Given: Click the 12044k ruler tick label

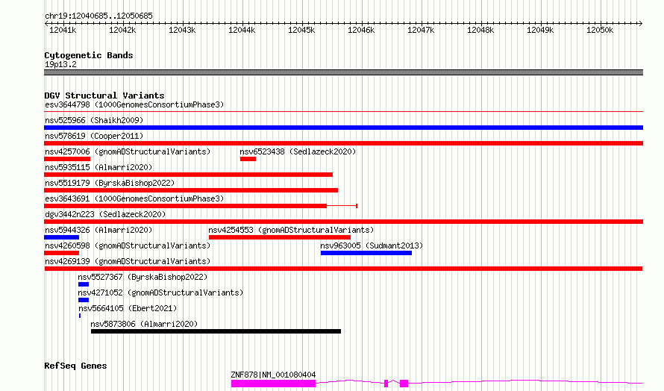Looking at the screenshot, I should pyautogui.click(x=242, y=30).
